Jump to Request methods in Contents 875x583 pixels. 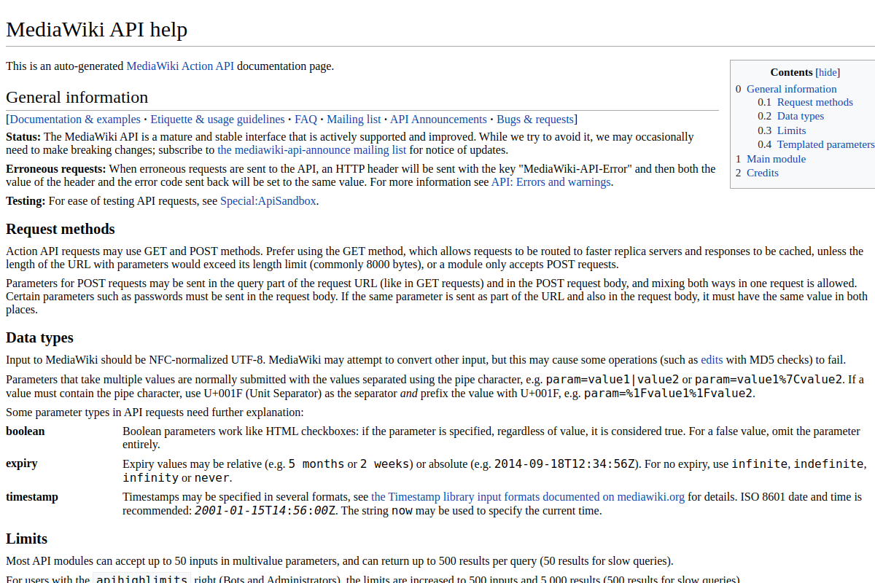[x=815, y=102]
